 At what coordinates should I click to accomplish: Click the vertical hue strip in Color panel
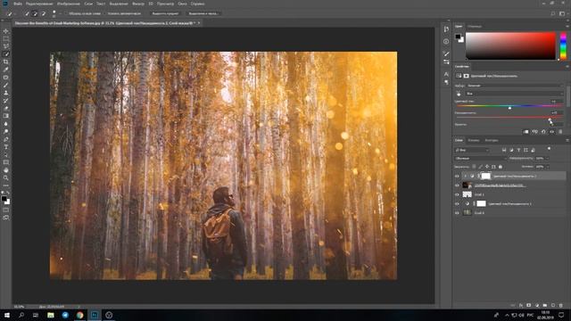563,45
